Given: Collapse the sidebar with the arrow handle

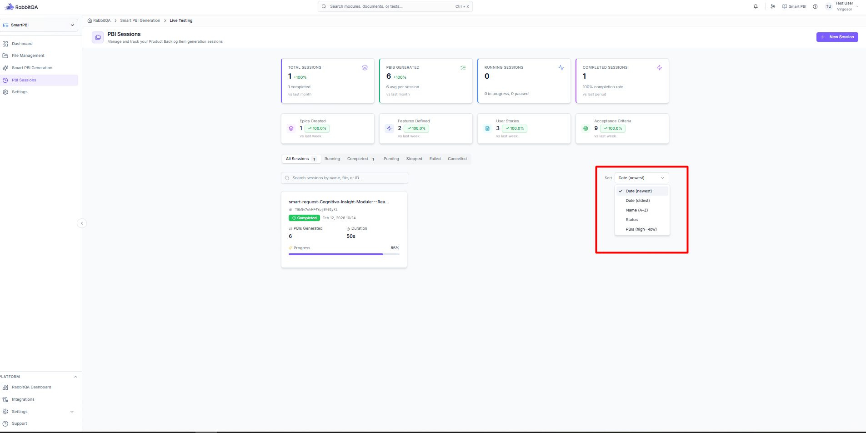Looking at the screenshot, I should coord(82,223).
